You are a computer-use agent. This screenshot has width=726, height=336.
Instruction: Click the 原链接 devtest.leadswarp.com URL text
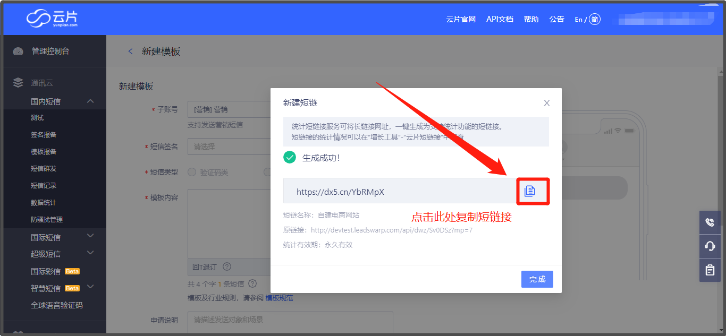coord(391,230)
